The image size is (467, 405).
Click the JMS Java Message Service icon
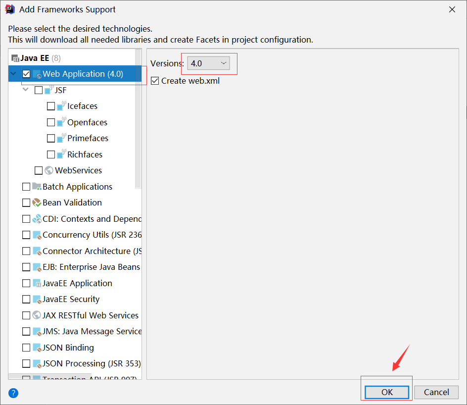click(37, 331)
